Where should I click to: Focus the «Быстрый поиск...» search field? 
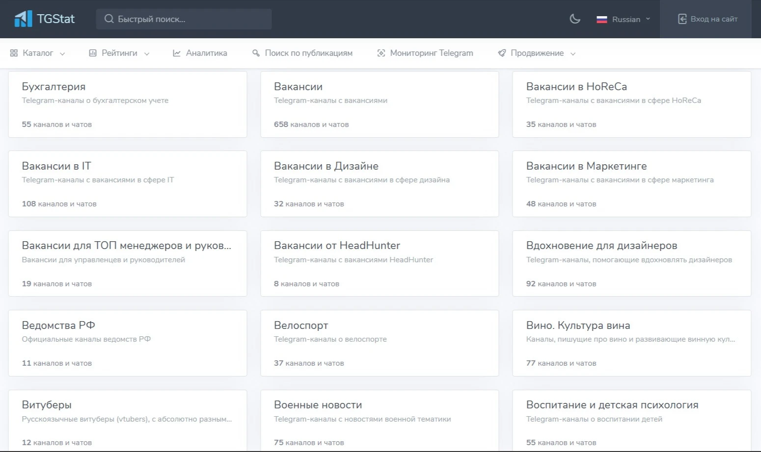coord(184,19)
